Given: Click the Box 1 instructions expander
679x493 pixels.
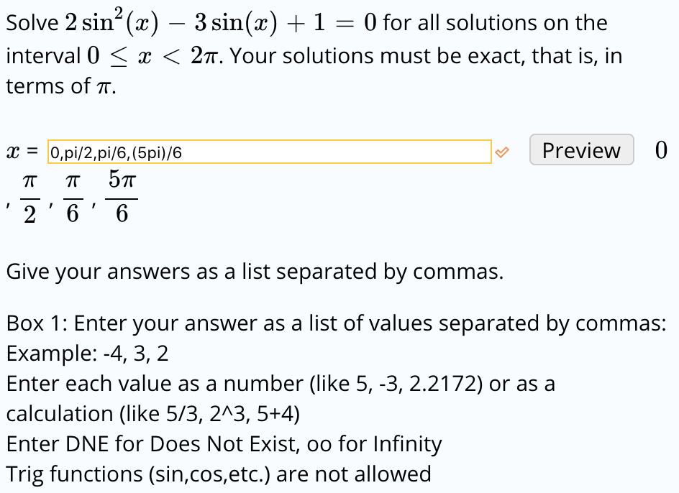Looking at the screenshot, I should point(338,323).
